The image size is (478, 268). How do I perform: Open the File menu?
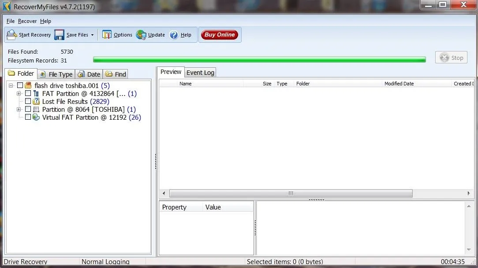coord(11,21)
